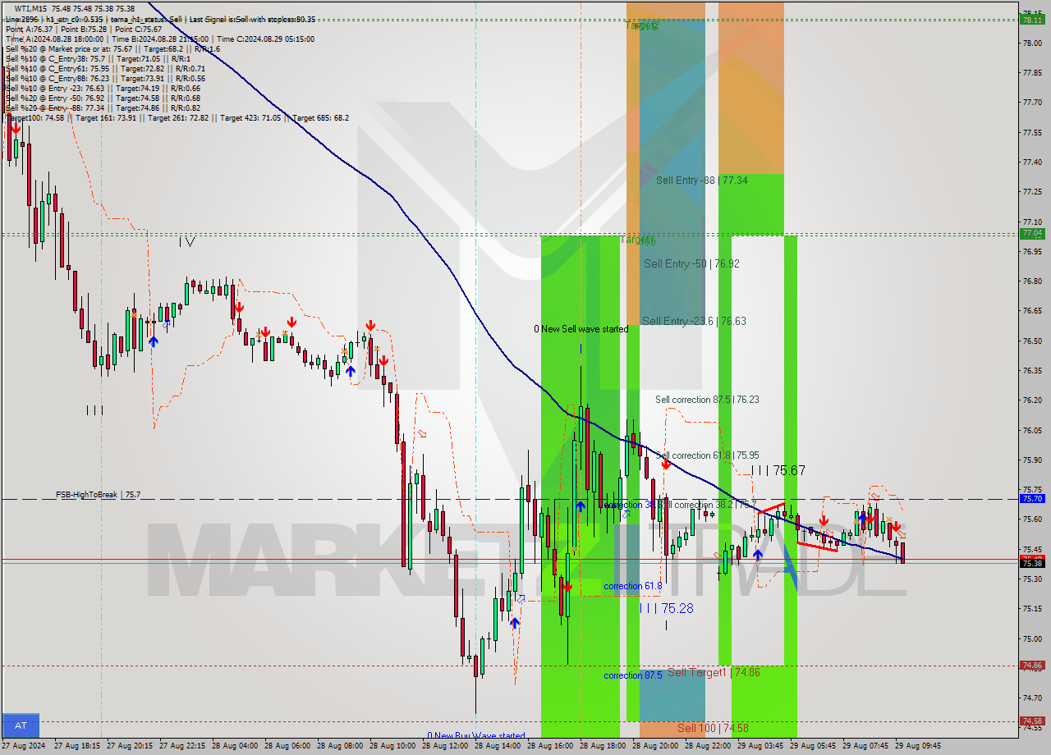Click the '28 Aug 14:00' time label
Image resolution: width=1051 pixels, height=755 pixels.
[497, 746]
